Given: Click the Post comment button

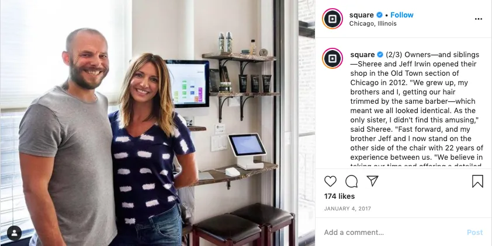Looking at the screenshot, I should tap(474, 233).
